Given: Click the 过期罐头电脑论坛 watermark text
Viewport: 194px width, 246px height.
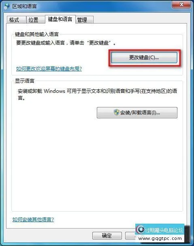Looking at the screenshot, I should pyautogui.click(x=164, y=230).
